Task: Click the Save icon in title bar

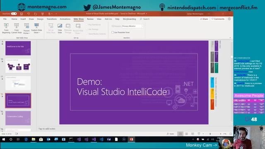Action: pyautogui.click(x=22, y=14)
